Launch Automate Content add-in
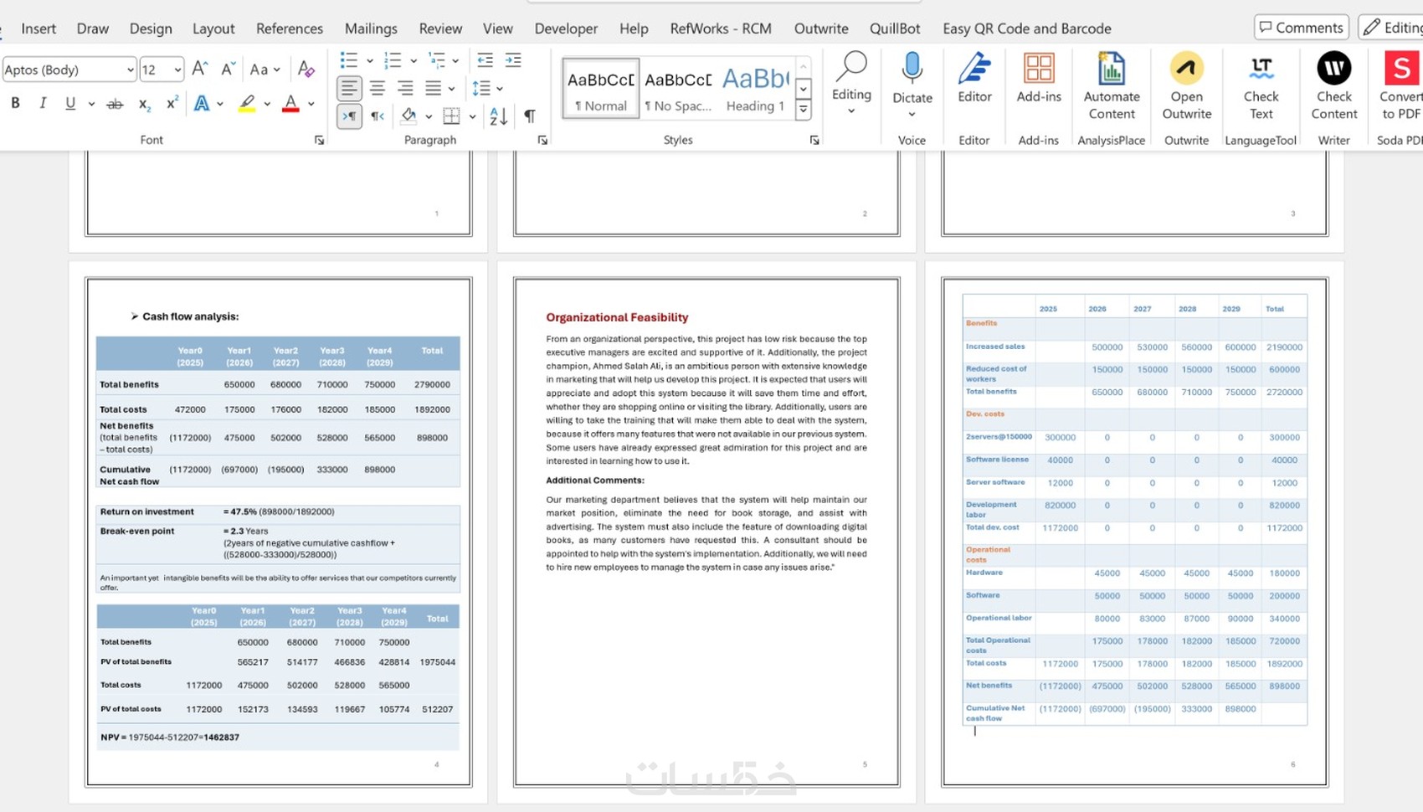The width and height of the screenshot is (1423, 812). pos(1112,86)
